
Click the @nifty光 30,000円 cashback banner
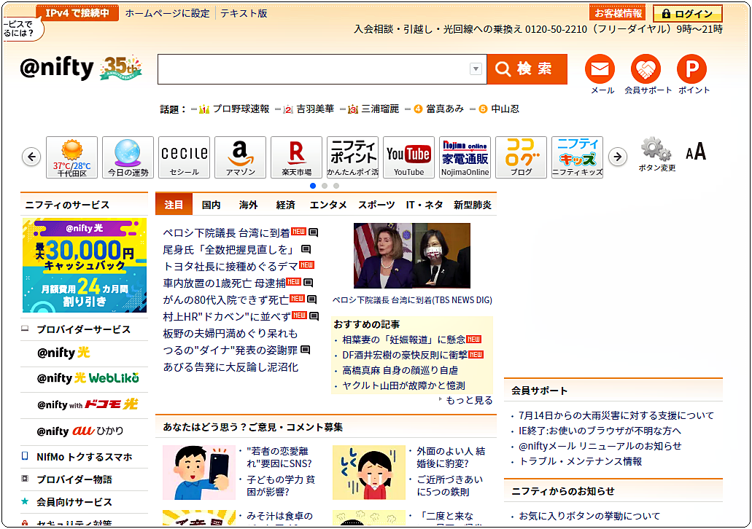(x=85, y=265)
